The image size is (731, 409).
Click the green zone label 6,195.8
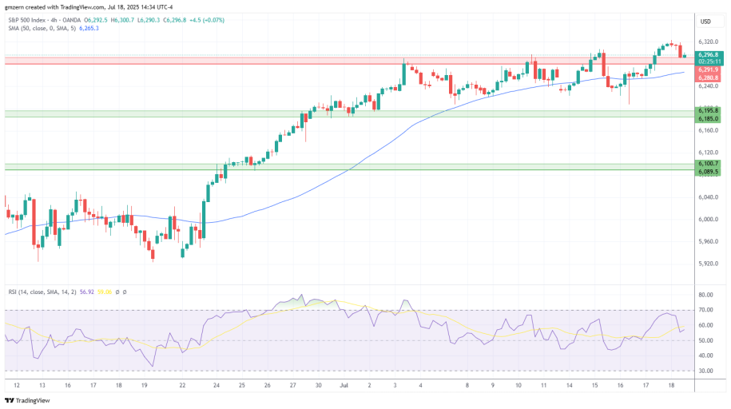click(x=708, y=110)
